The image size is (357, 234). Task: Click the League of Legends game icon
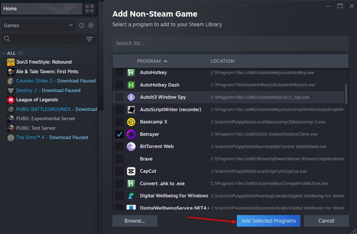pos(11,100)
